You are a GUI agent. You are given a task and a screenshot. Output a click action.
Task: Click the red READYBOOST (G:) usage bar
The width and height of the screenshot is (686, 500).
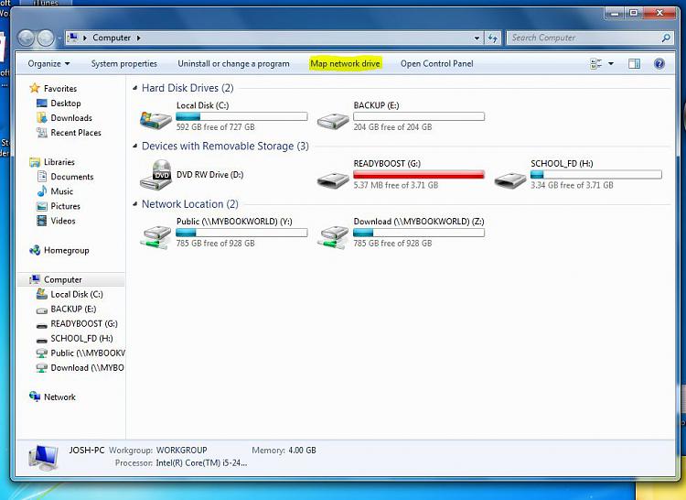pos(419,174)
